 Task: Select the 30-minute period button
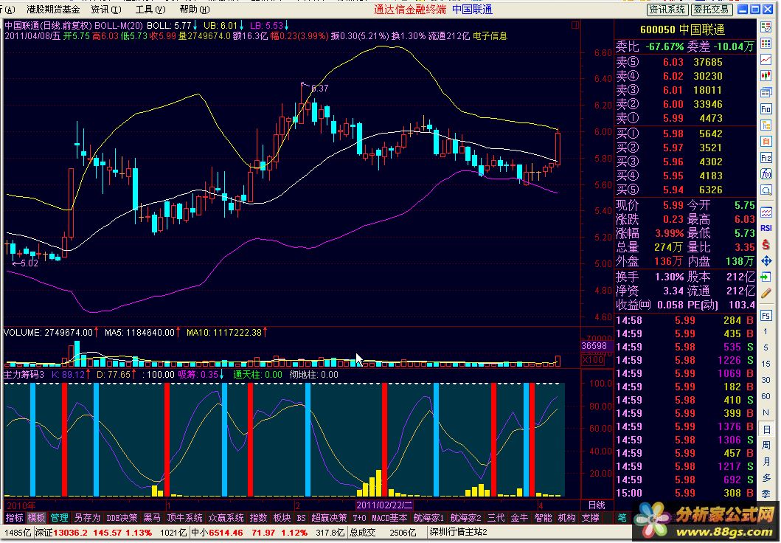pyautogui.click(x=766, y=380)
